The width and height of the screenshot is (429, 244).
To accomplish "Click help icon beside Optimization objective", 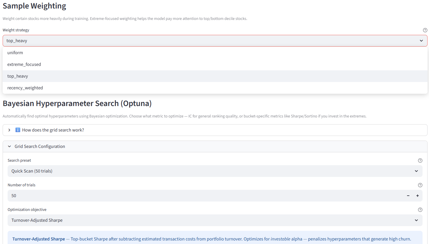I will point(420,210).
